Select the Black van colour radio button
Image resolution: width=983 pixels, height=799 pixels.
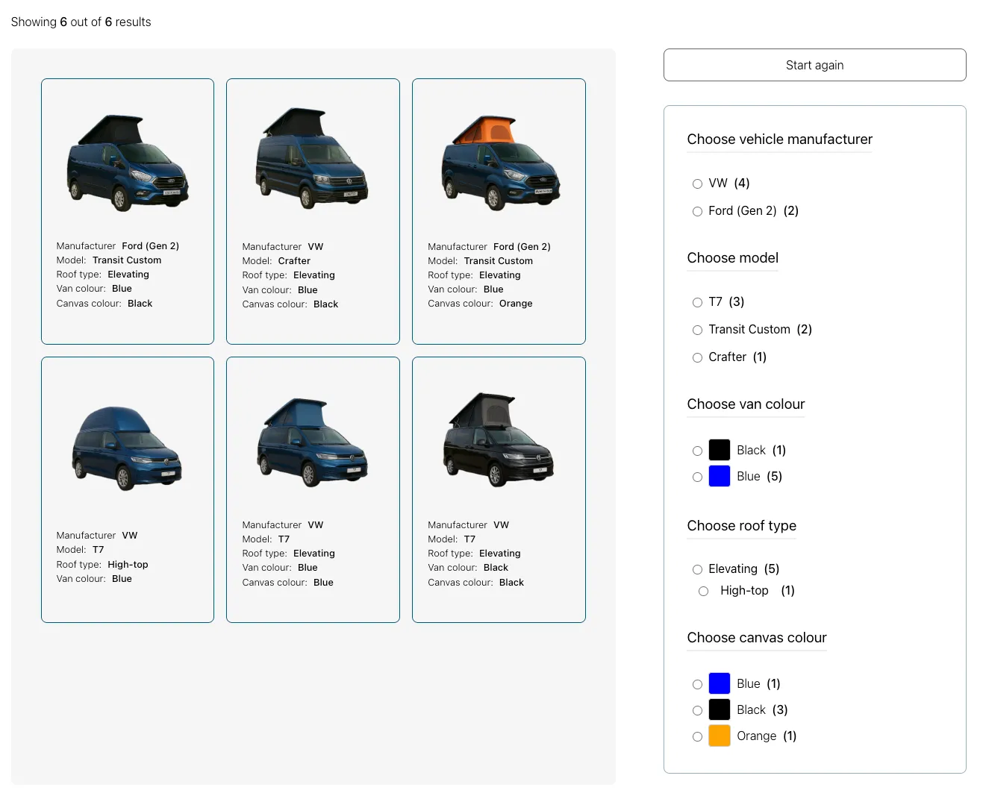pos(697,451)
